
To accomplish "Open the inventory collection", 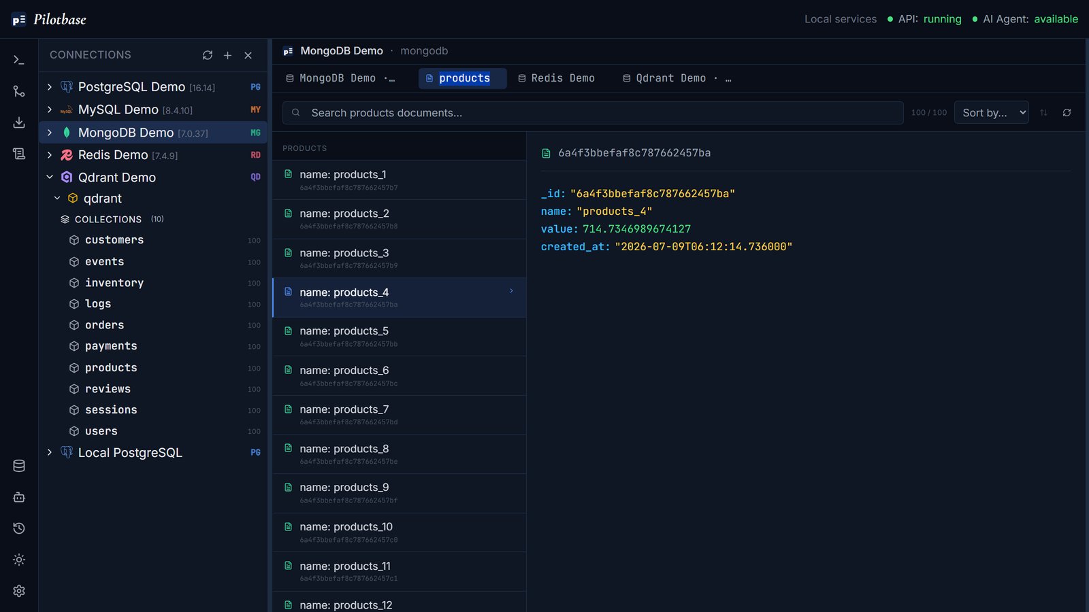I will (x=114, y=283).
